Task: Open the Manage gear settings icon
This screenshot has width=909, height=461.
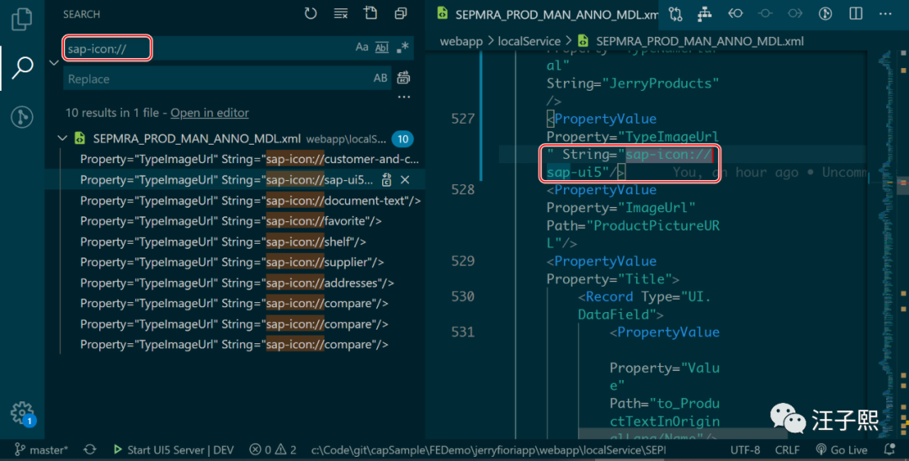Action: (23, 414)
